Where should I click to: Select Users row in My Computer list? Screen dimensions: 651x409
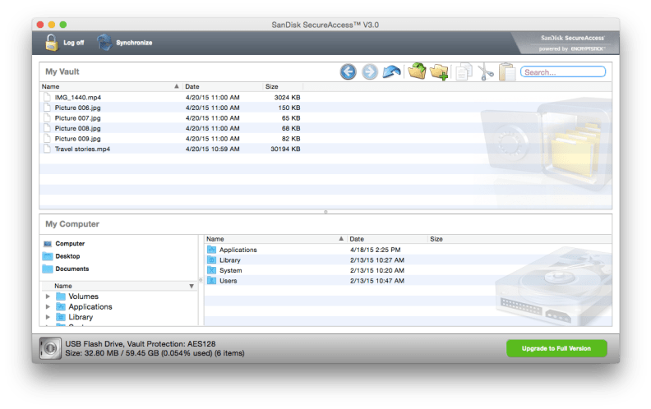408,281
